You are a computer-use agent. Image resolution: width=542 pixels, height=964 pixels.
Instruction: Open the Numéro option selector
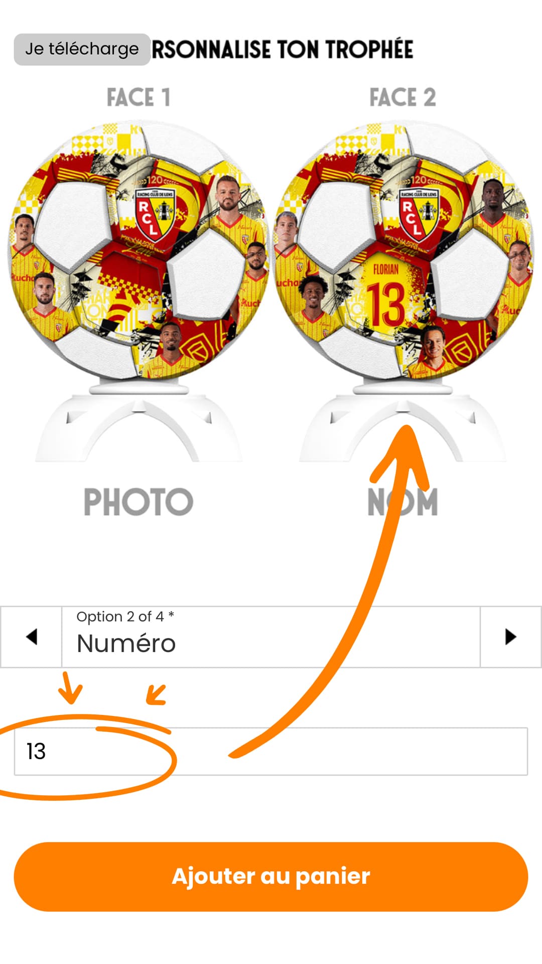pos(271,637)
